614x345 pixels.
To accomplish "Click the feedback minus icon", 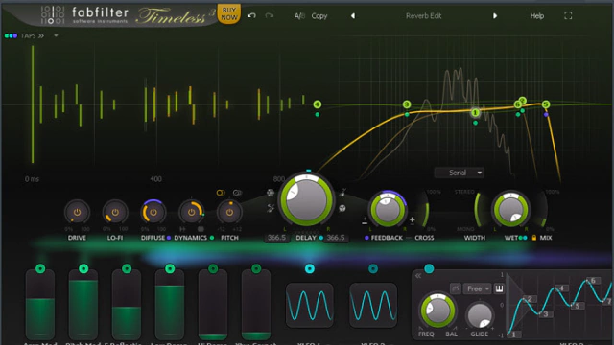I will pos(365,222).
